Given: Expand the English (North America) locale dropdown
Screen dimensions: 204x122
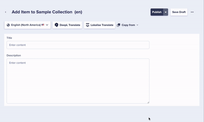Looking at the screenshot, I should pos(47,25).
